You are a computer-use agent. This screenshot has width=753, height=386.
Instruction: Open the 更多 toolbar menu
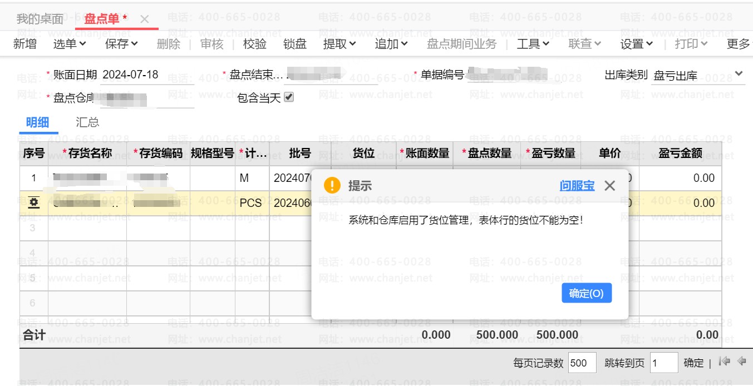pyautogui.click(x=739, y=43)
